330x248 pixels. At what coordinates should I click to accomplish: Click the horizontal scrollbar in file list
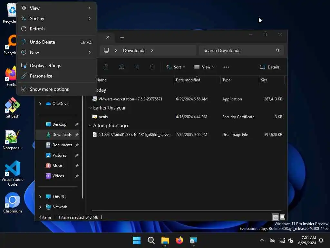click(187, 211)
